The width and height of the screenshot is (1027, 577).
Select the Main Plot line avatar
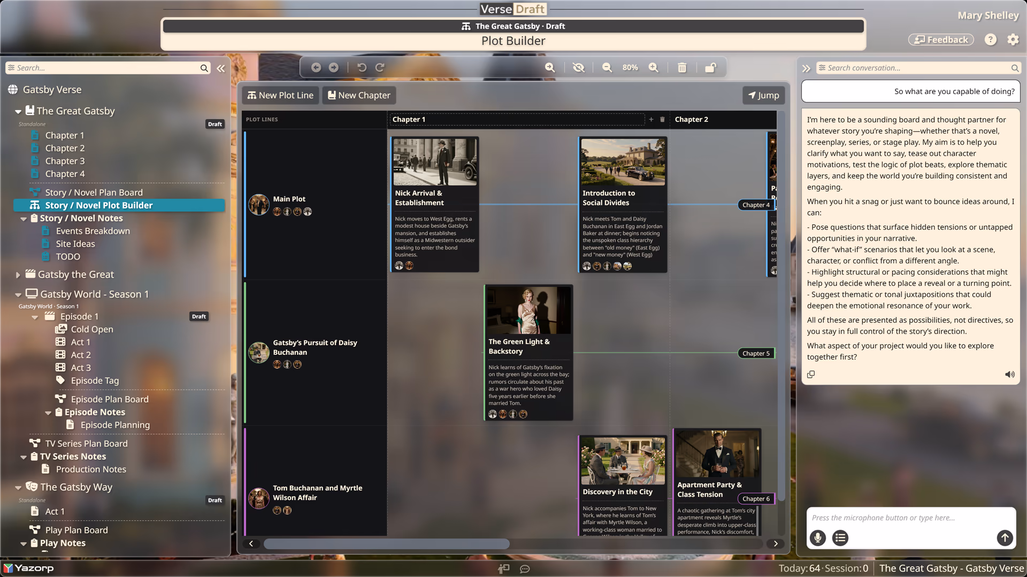click(259, 205)
